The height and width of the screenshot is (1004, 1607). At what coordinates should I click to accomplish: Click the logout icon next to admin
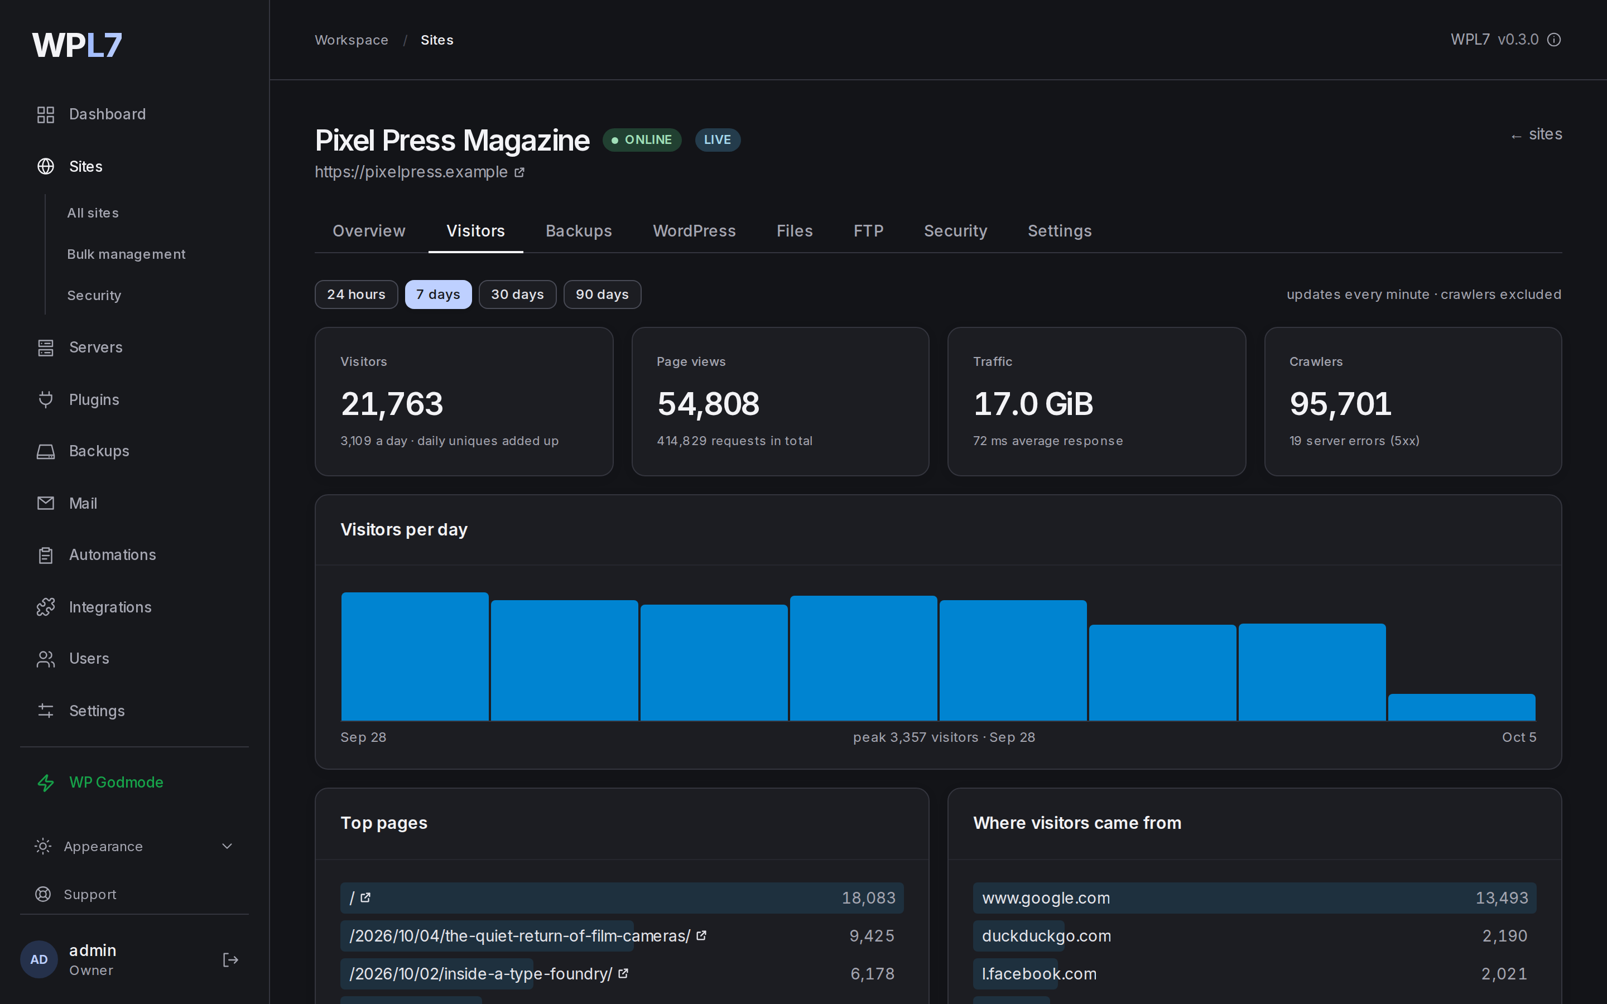pos(230,959)
